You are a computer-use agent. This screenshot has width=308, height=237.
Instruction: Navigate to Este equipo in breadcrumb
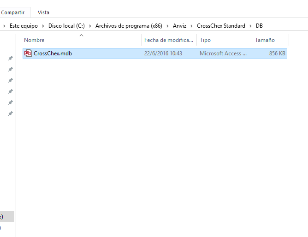point(24,26)
